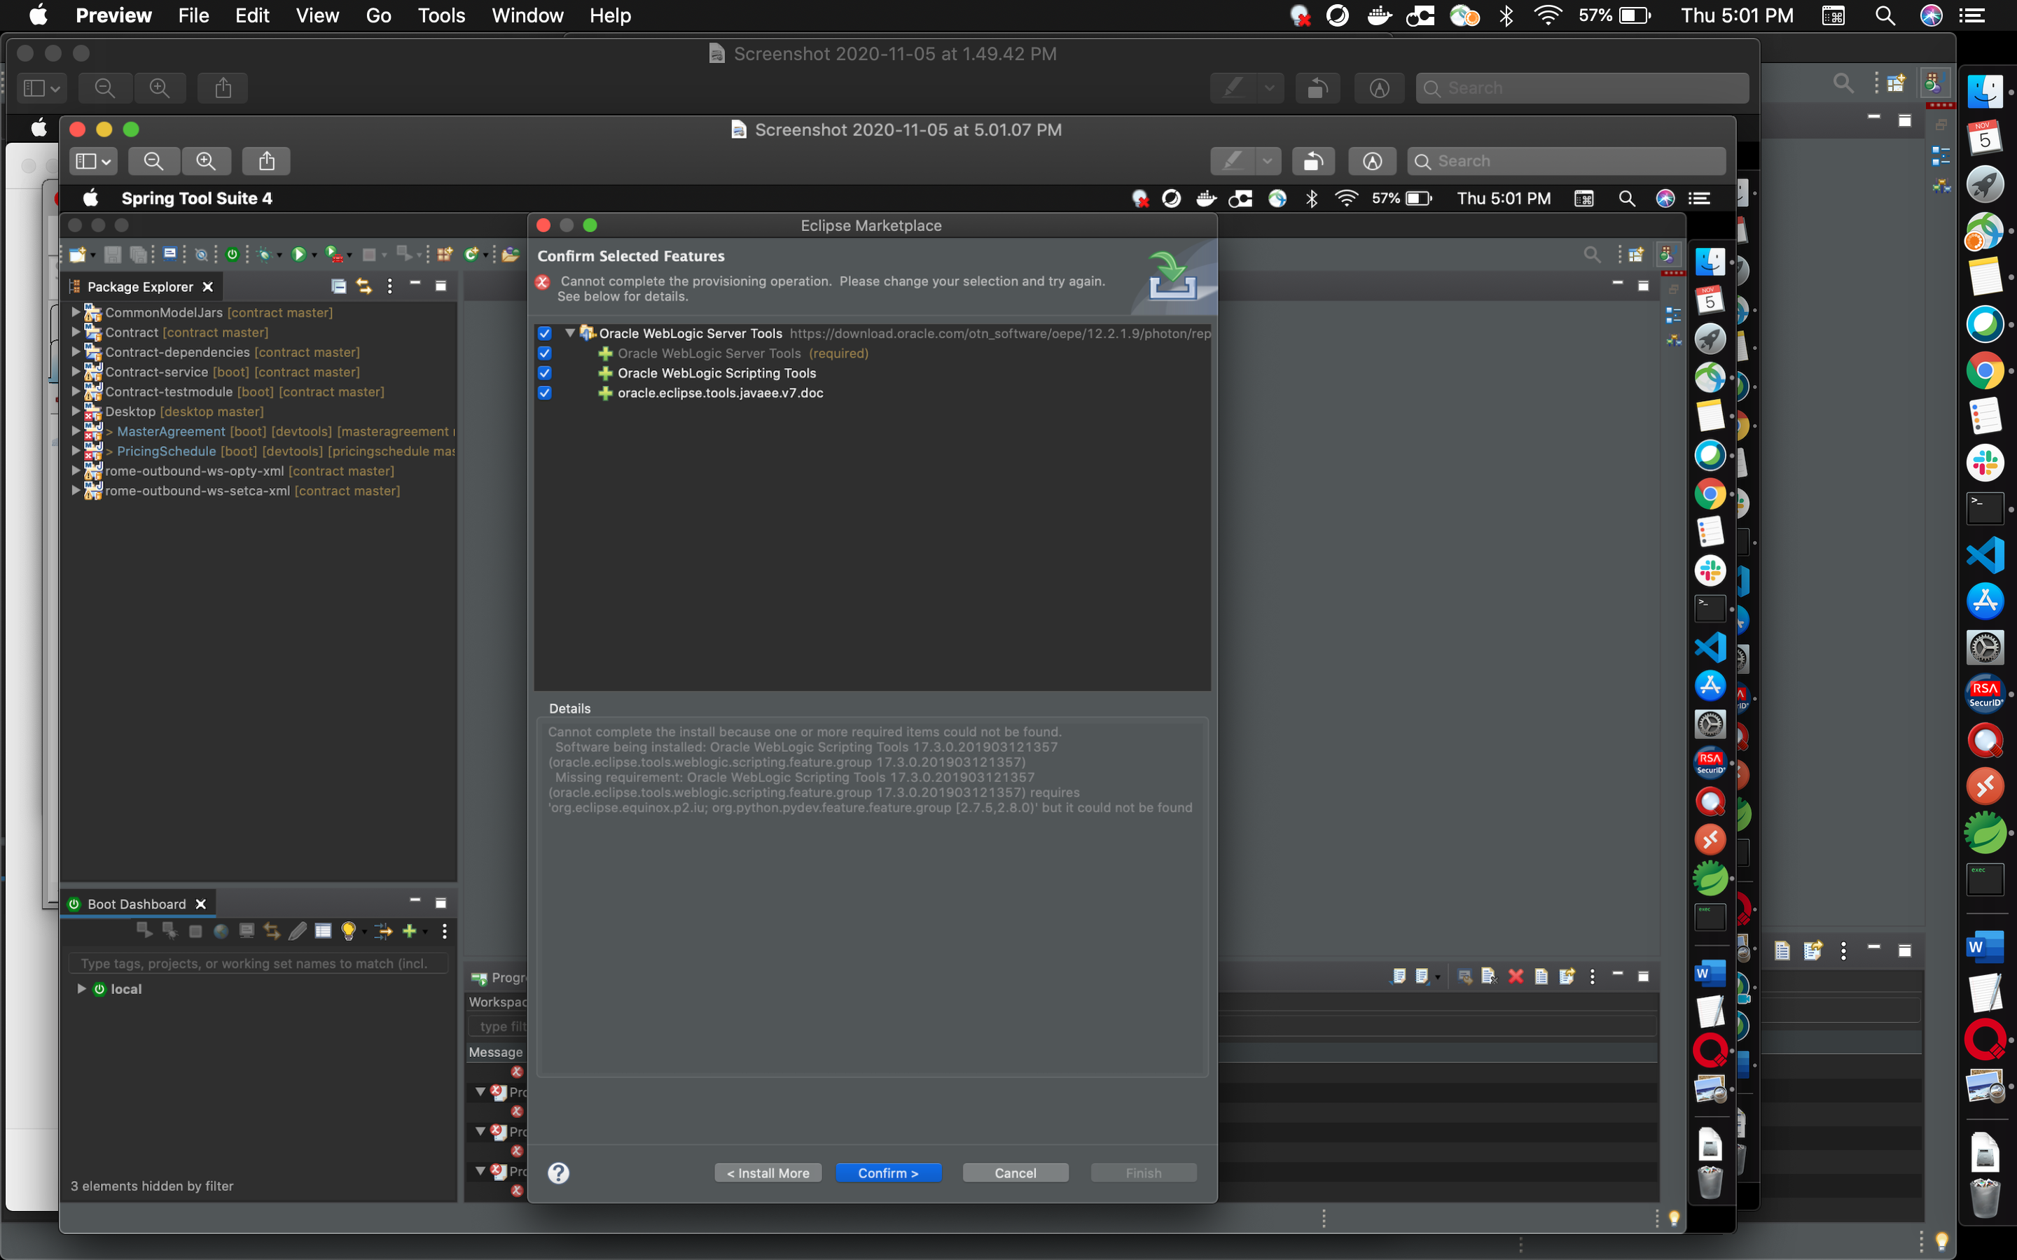Click Markup toolbar icon in the front Preview window
Image resolution: width=2017 pixels, height=1260 pixels.
[1372, 161]
